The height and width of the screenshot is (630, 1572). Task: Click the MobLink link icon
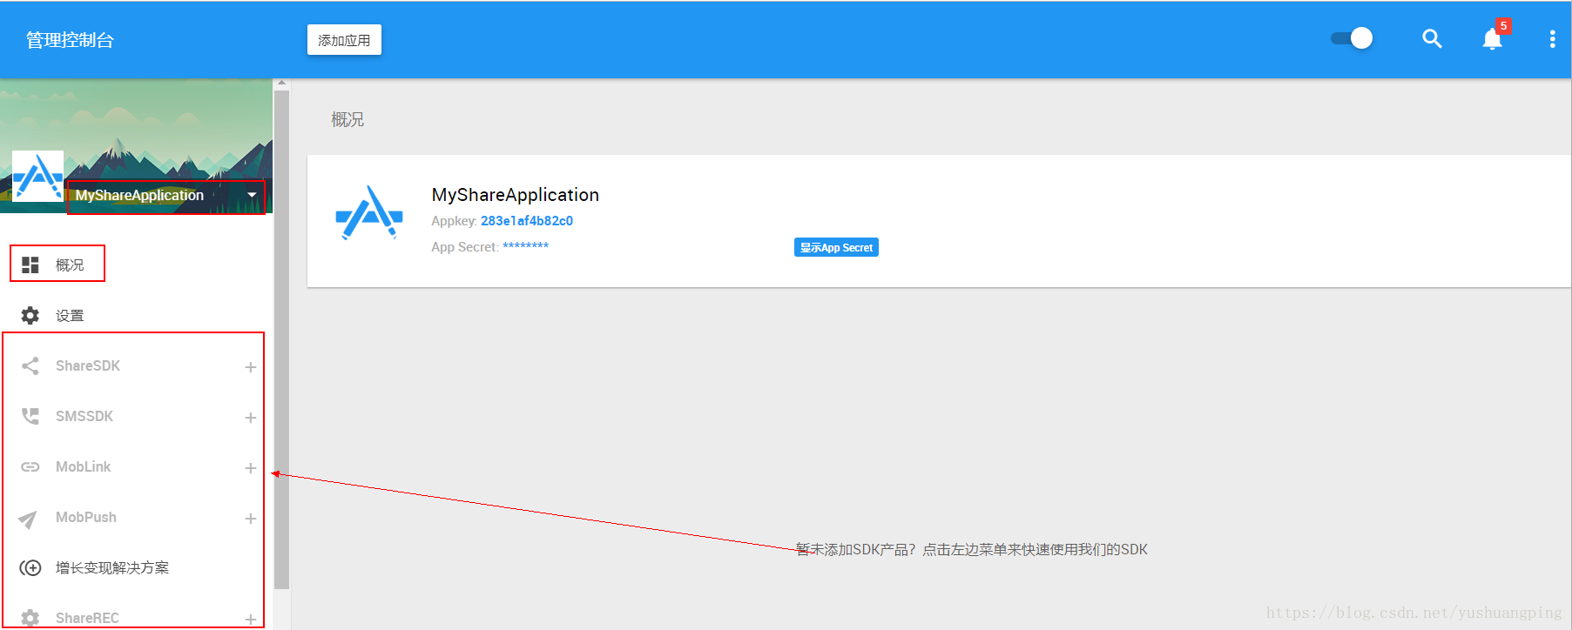(30, 466)
